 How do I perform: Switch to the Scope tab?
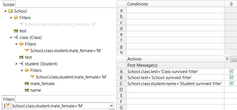click(x=9, y=5)
